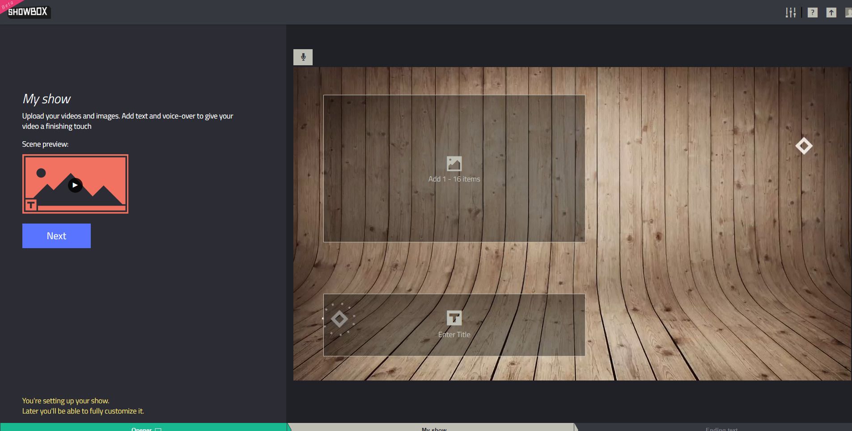Open the user profile avatar icon
Screen dimensions: 852x431
click(848, 12)
